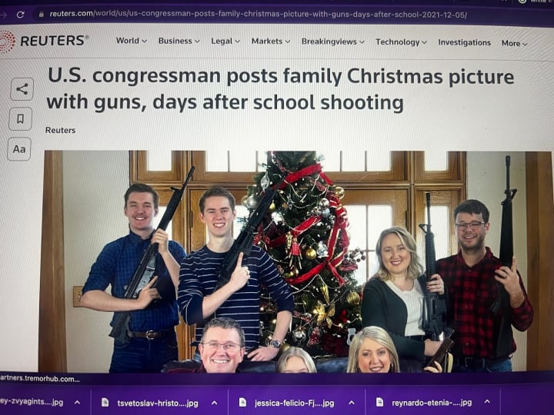Image resolution: width=554 pixels, height=415 pixels.
Task: Open options chevron for reynardo-etenia download
Action: click(487, 402)
